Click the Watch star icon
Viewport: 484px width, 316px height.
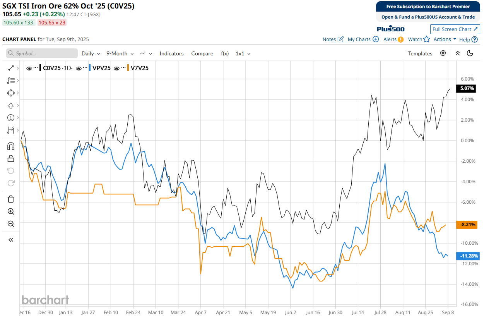tap(426, 39)
